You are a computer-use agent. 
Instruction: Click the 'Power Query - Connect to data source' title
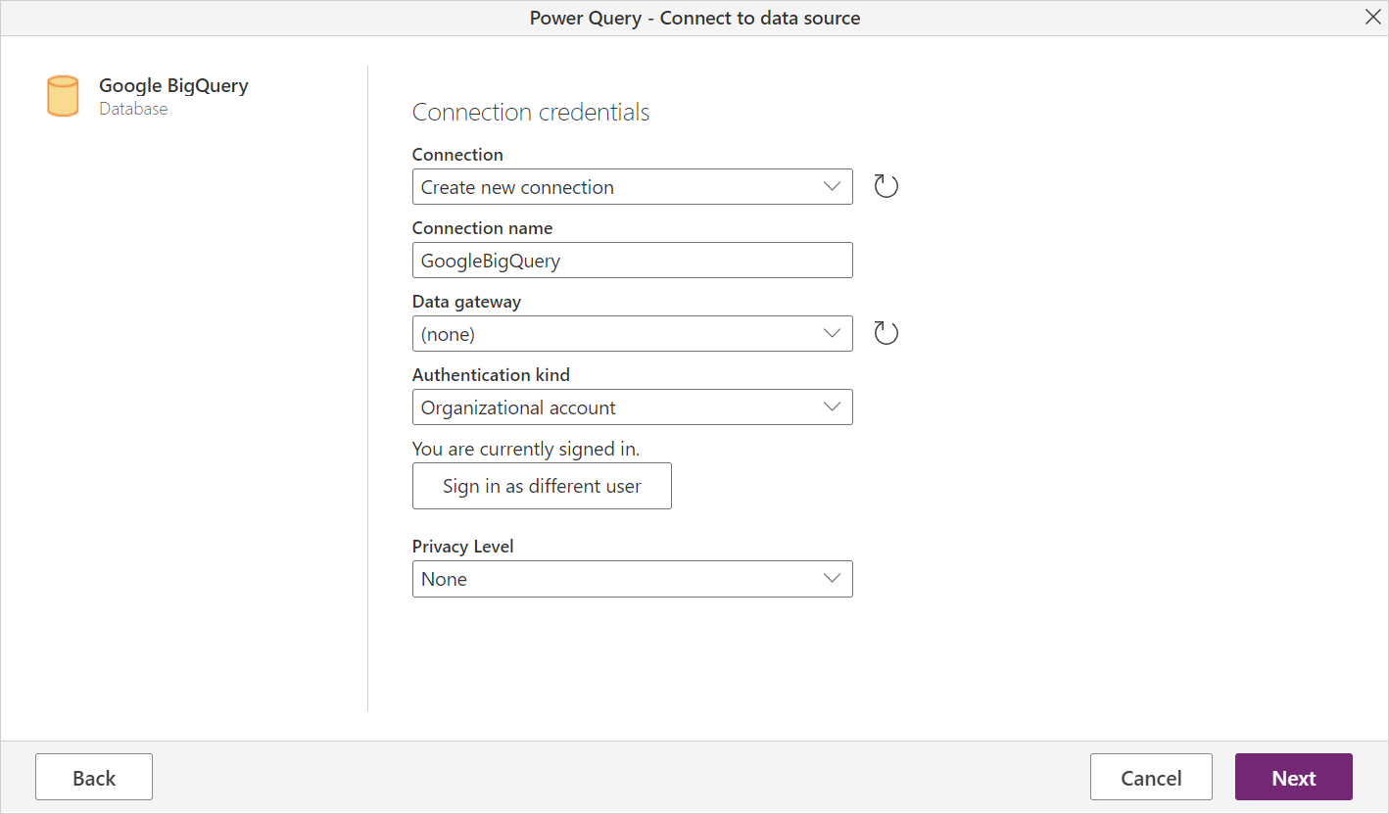point(694,18)
